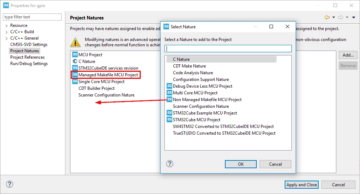Screen dimensions: 360x194
Task: Click Apply and Close
Action: 301,184
